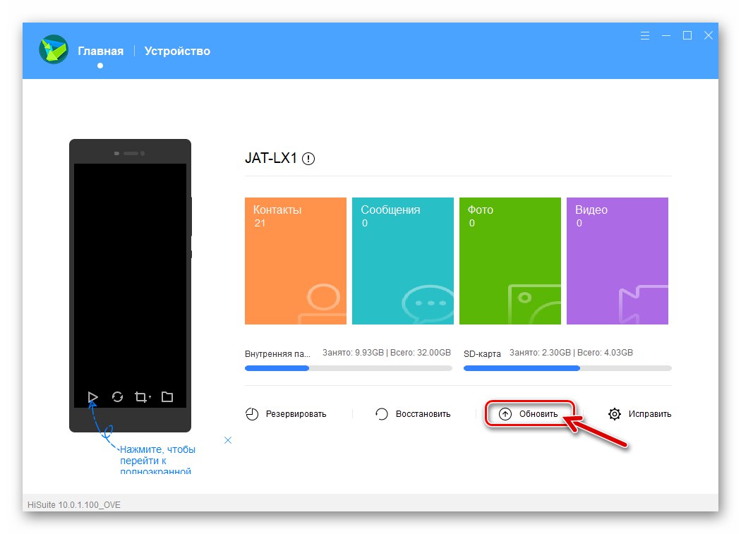Close the HiSuite window
The width and height of the screenshot is (741, 534).
coord(709,35)
